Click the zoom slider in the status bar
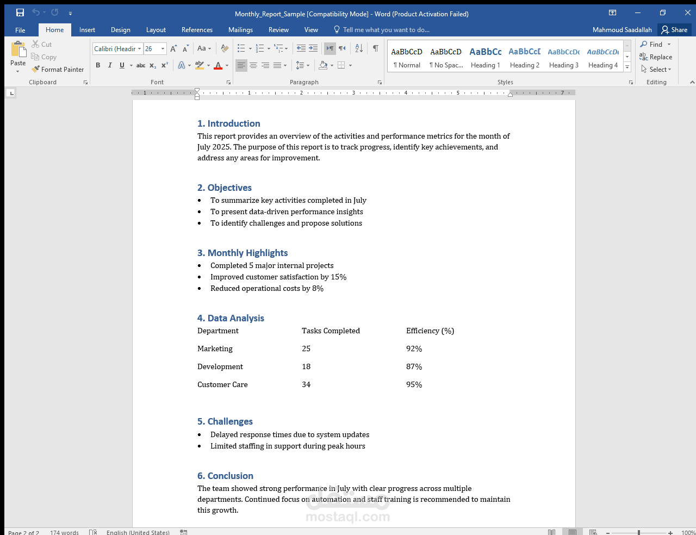The height and width of the screenshot is (535, 696). point(639,533)
